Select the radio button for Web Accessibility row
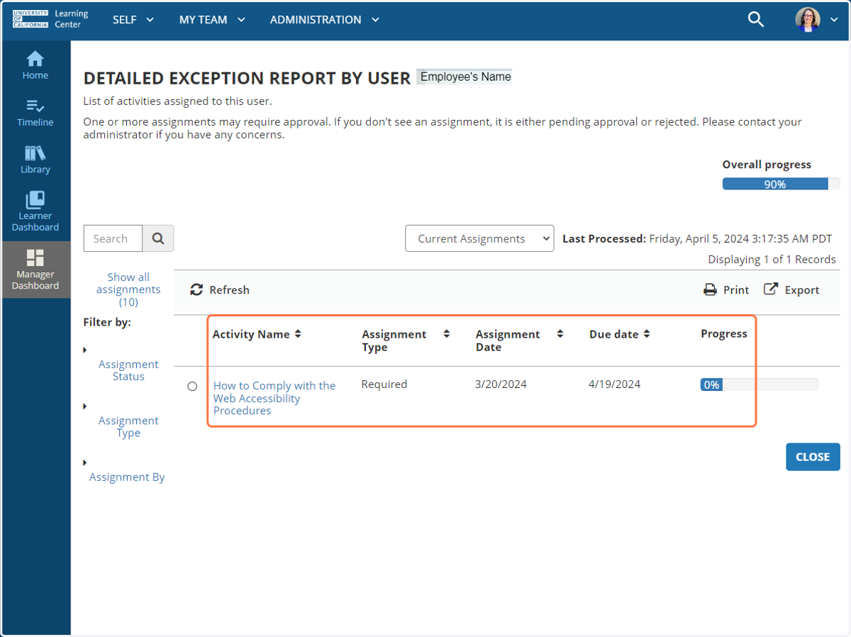Viewport: 851px width, 637px height. coord(192,387)
